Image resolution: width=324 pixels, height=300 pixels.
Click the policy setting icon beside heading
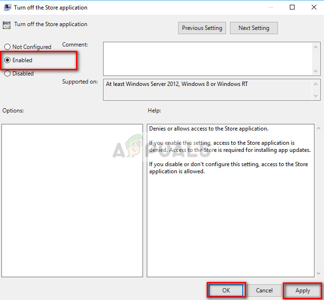(x=7, y=25)
